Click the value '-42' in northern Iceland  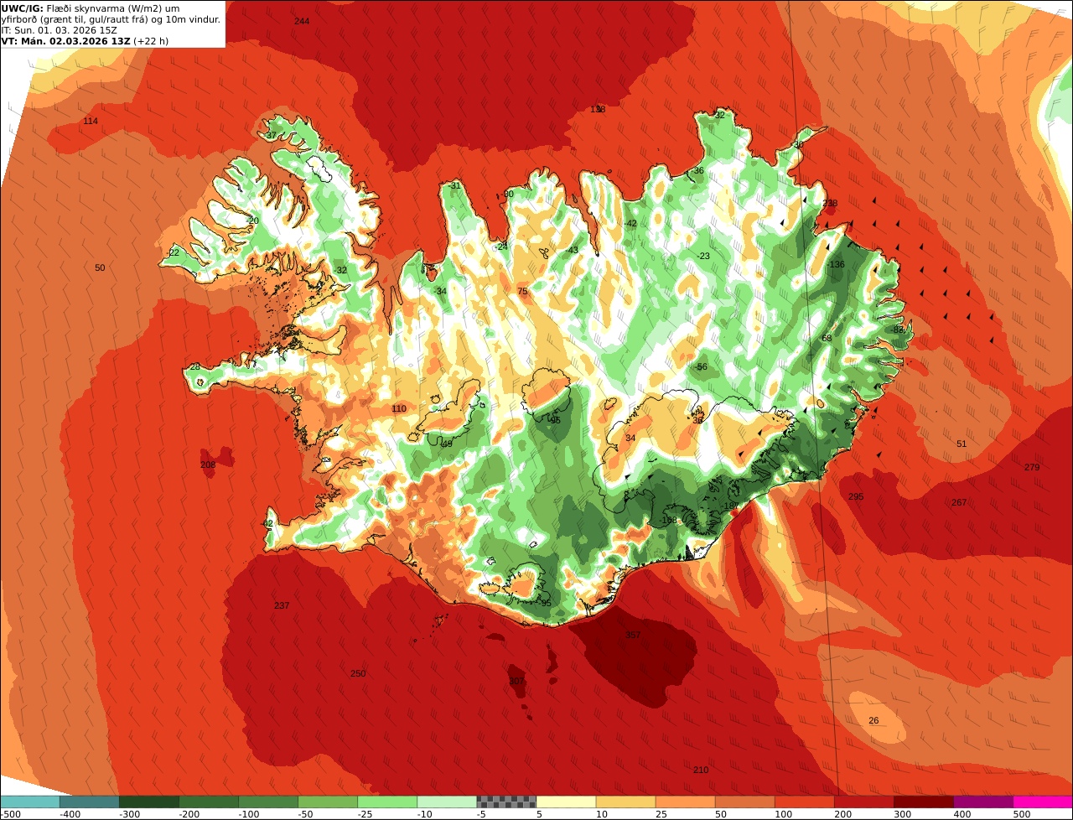click(x=630, y=224)
